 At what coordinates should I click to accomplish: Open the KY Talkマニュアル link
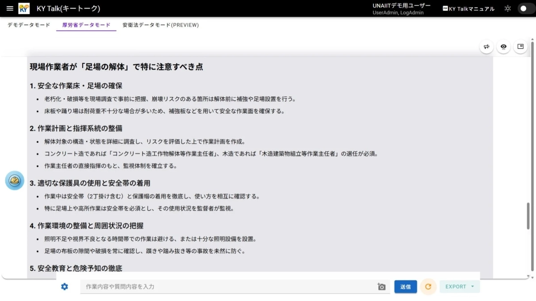(472, 8)
